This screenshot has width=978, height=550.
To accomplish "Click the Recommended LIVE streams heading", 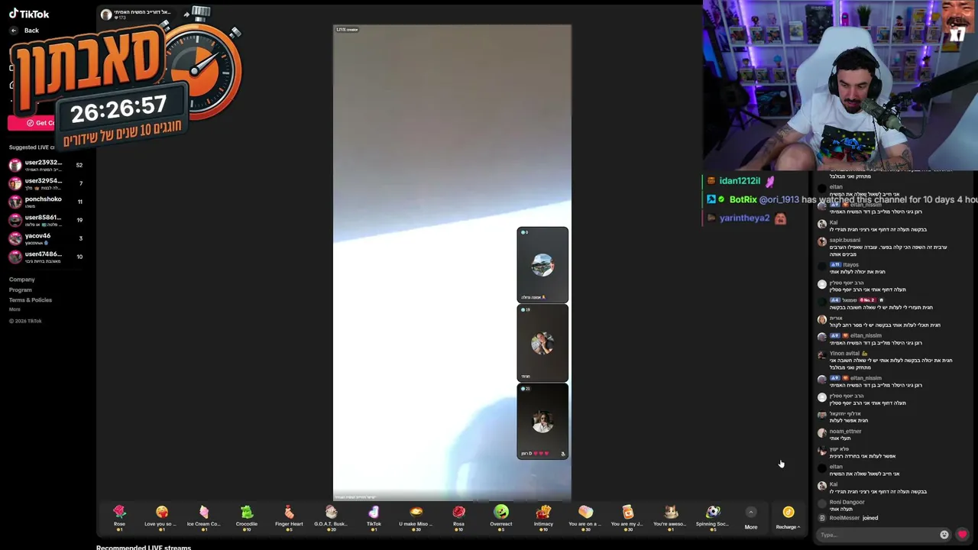I will click(144, 547).
